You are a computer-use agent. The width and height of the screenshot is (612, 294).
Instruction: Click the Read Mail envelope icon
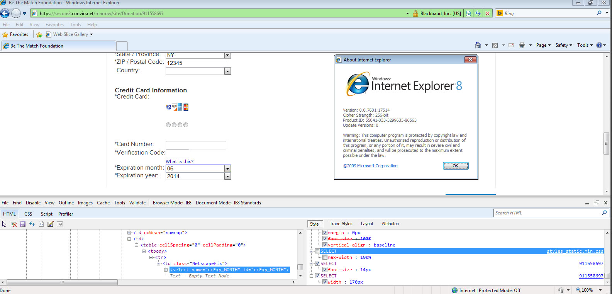pyautogui.click(x=511, y=45)
